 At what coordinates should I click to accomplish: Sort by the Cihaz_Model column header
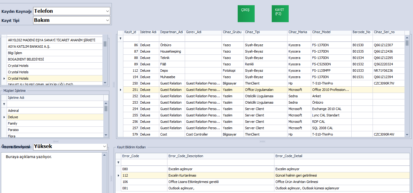point(331,32)
